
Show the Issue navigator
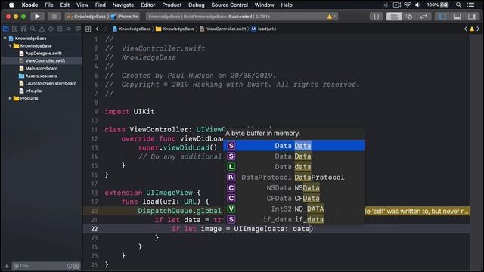tap(42, 29)
